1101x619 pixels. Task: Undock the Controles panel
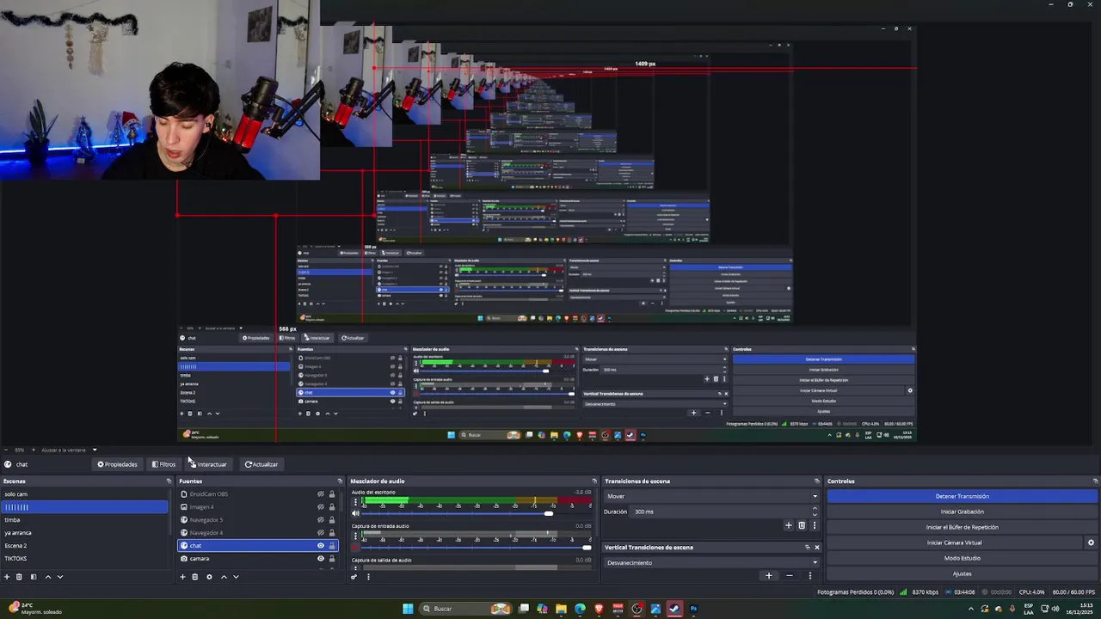(1096, 481)
